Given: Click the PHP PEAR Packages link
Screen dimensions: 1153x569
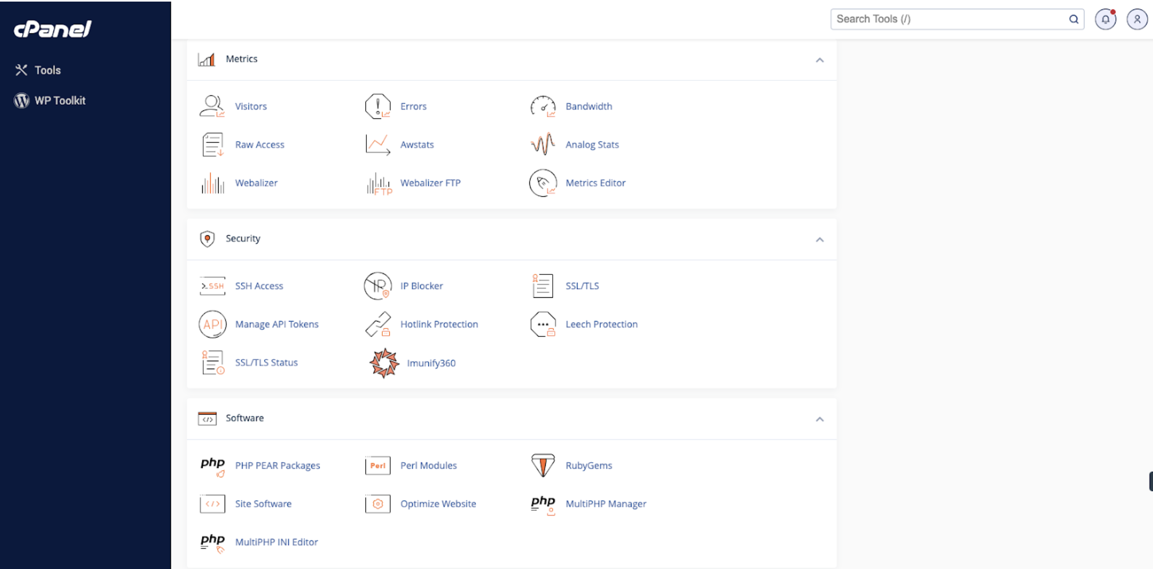Looking at the screenshot, I should click(x=278, y=466).
